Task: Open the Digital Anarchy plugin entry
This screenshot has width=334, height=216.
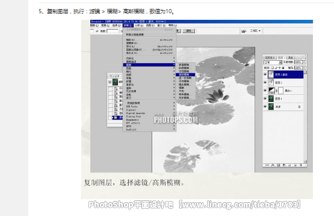Action: click(x=149, y=113)
